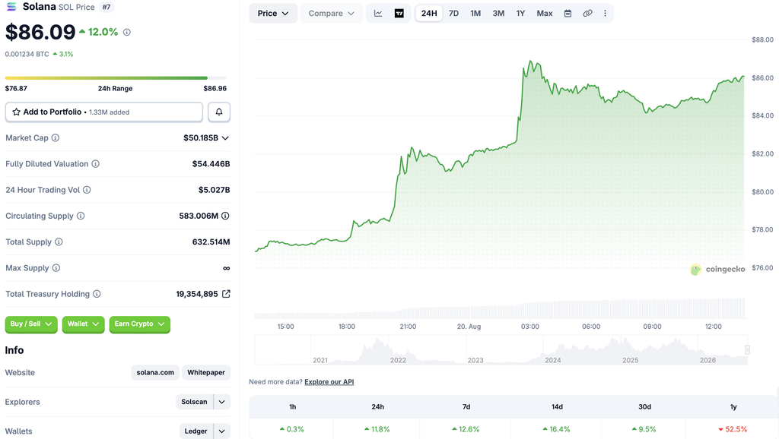The width and height of the screenshot is (779, 439).
Task: Click Add to Portfolio button
Action: (x=103, y=112)
